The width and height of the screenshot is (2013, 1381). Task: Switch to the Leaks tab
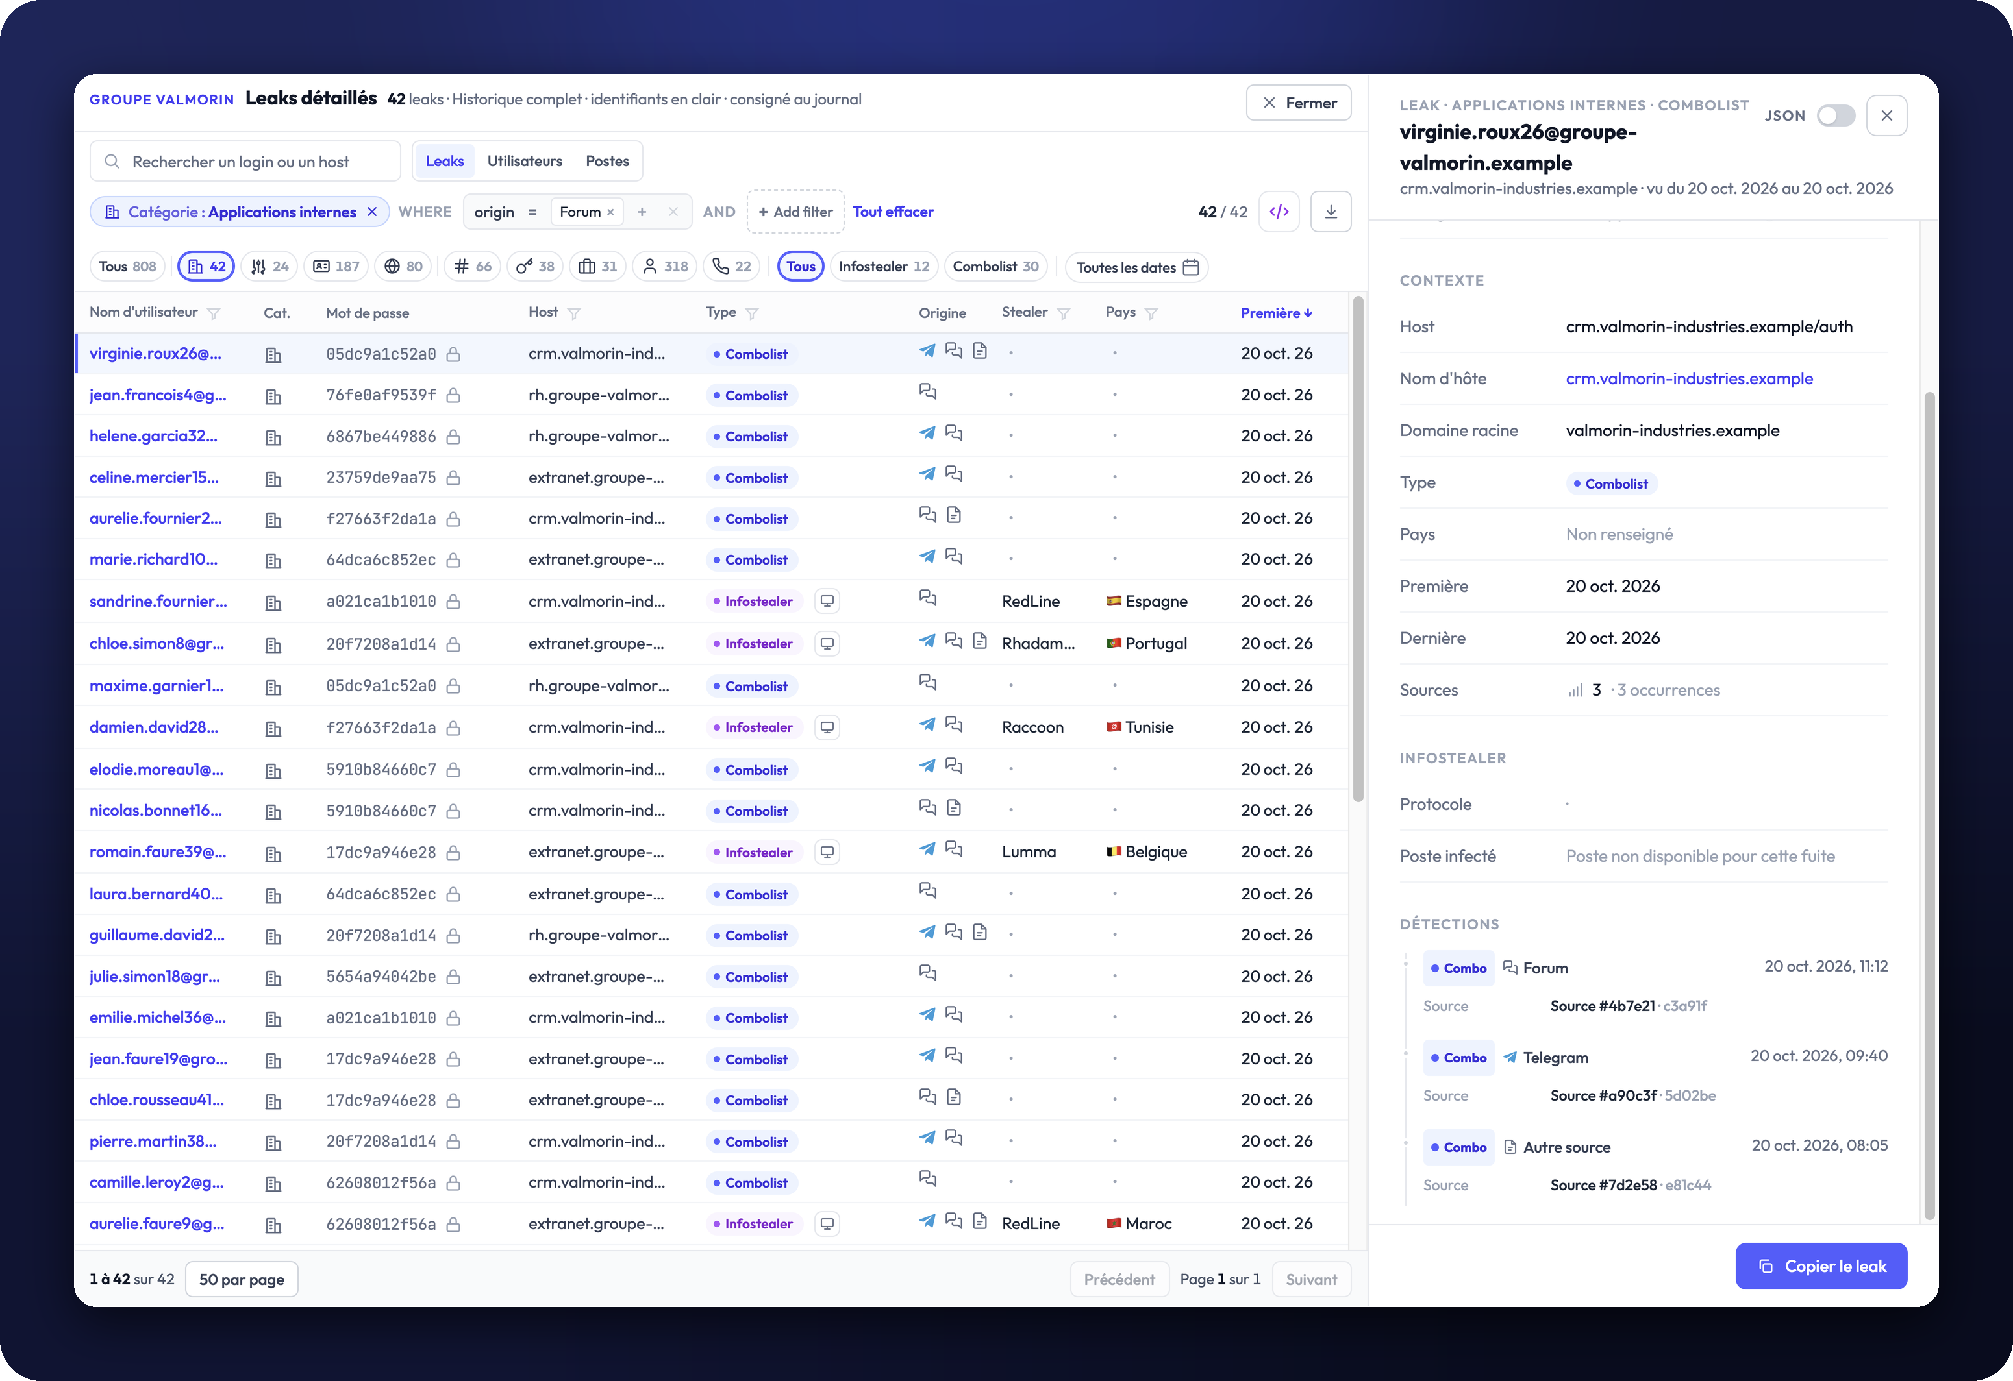click(x=444, y=161)
